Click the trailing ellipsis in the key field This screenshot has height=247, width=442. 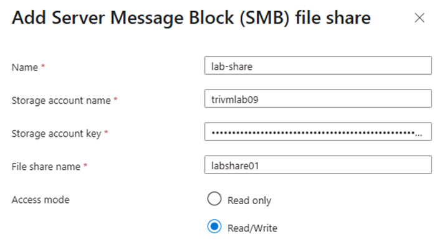coord(418,135)
